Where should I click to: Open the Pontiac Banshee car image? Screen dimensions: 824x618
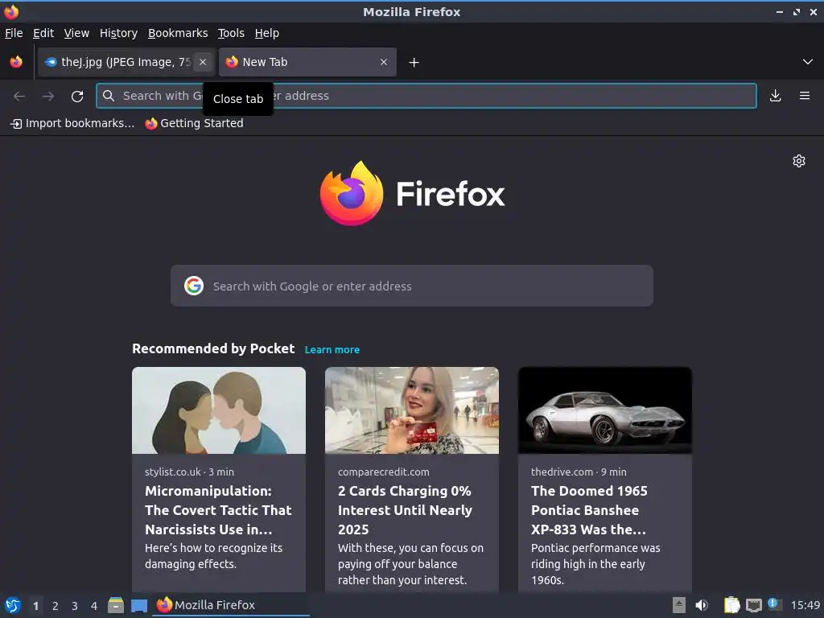tap(605, 410)
